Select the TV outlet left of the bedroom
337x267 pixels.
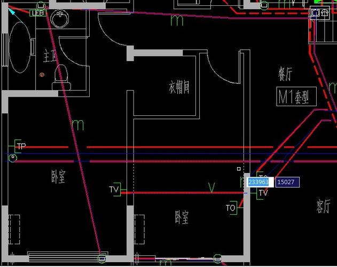(114, 189)
